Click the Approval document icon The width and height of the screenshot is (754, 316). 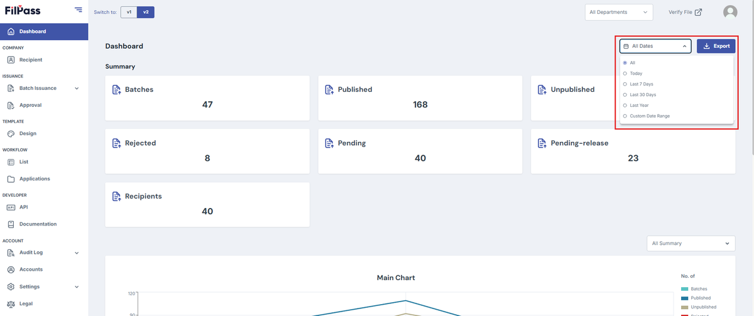[x=11, y=105]
